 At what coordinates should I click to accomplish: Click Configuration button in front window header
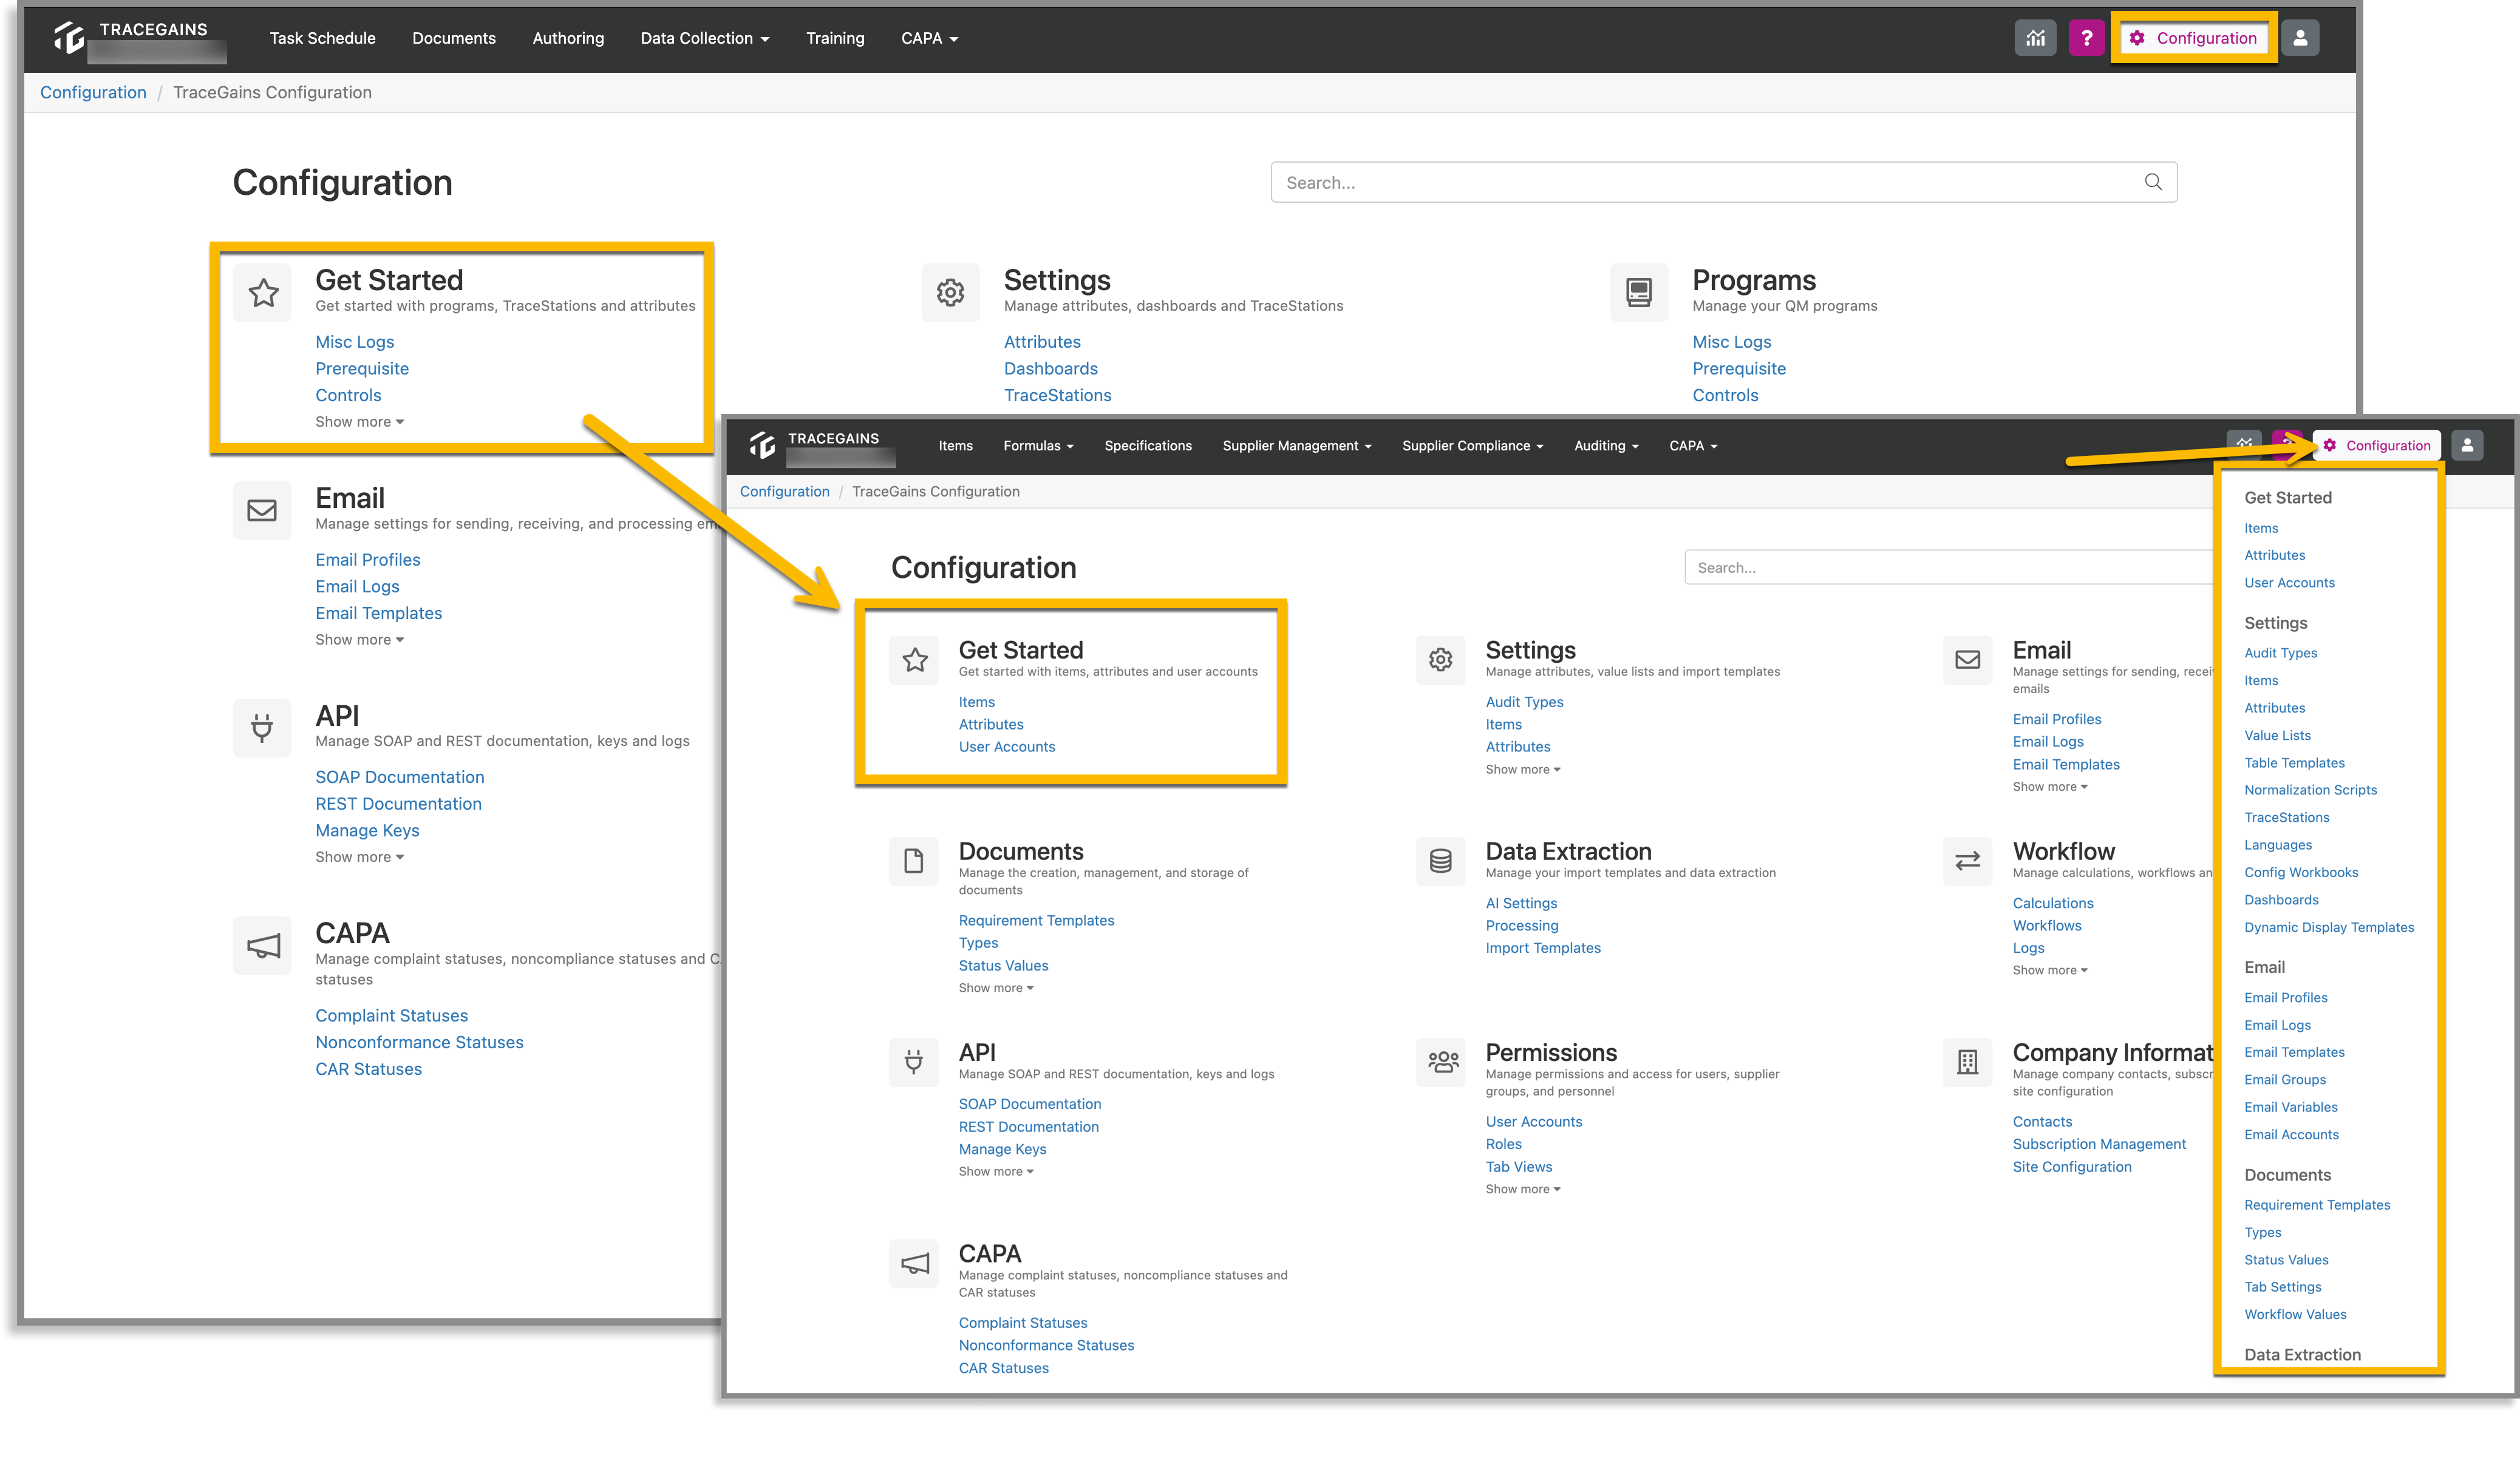[2376, 446]
